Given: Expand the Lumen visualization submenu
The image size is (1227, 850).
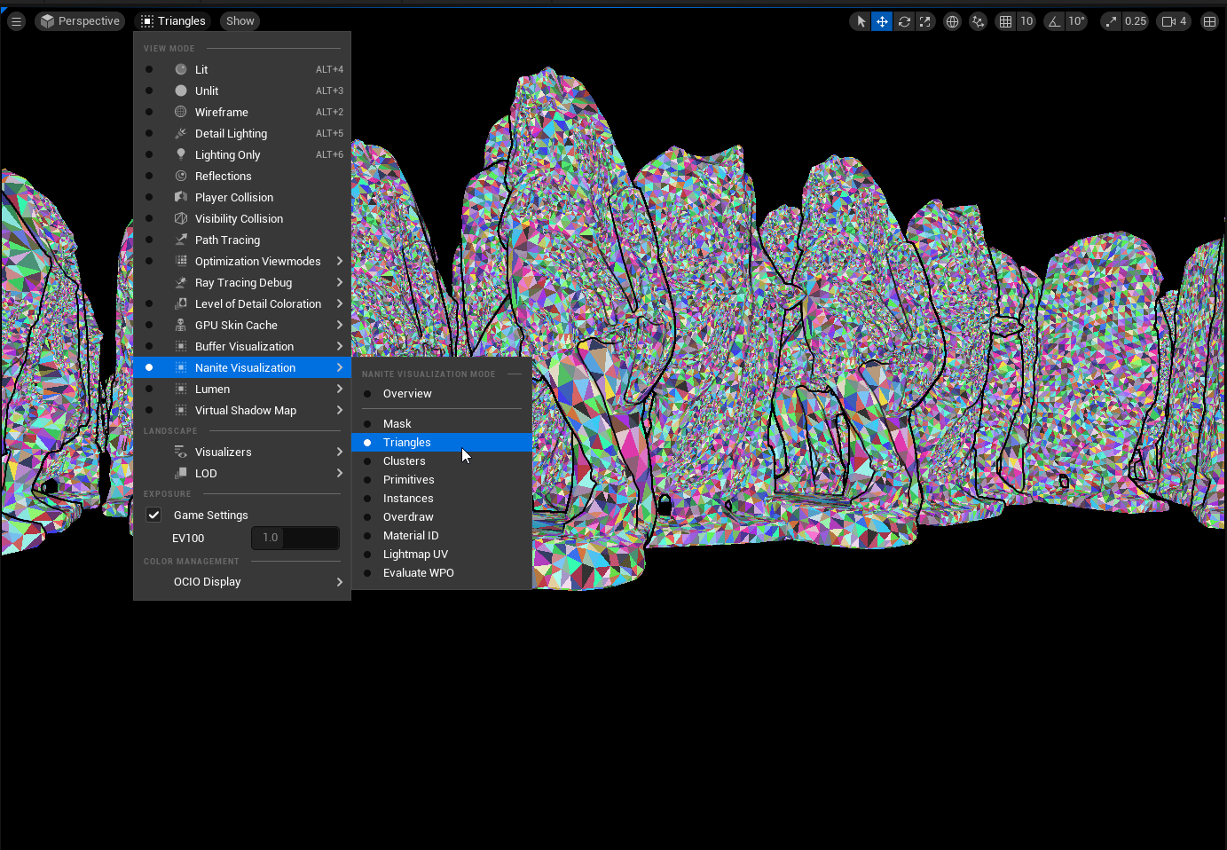Looking at the screenshot, I should point(212,389).
